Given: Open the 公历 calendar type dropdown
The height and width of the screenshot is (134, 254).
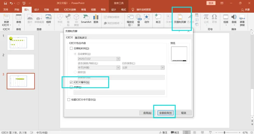Looking at the screenshot, I should coord(163,67).
